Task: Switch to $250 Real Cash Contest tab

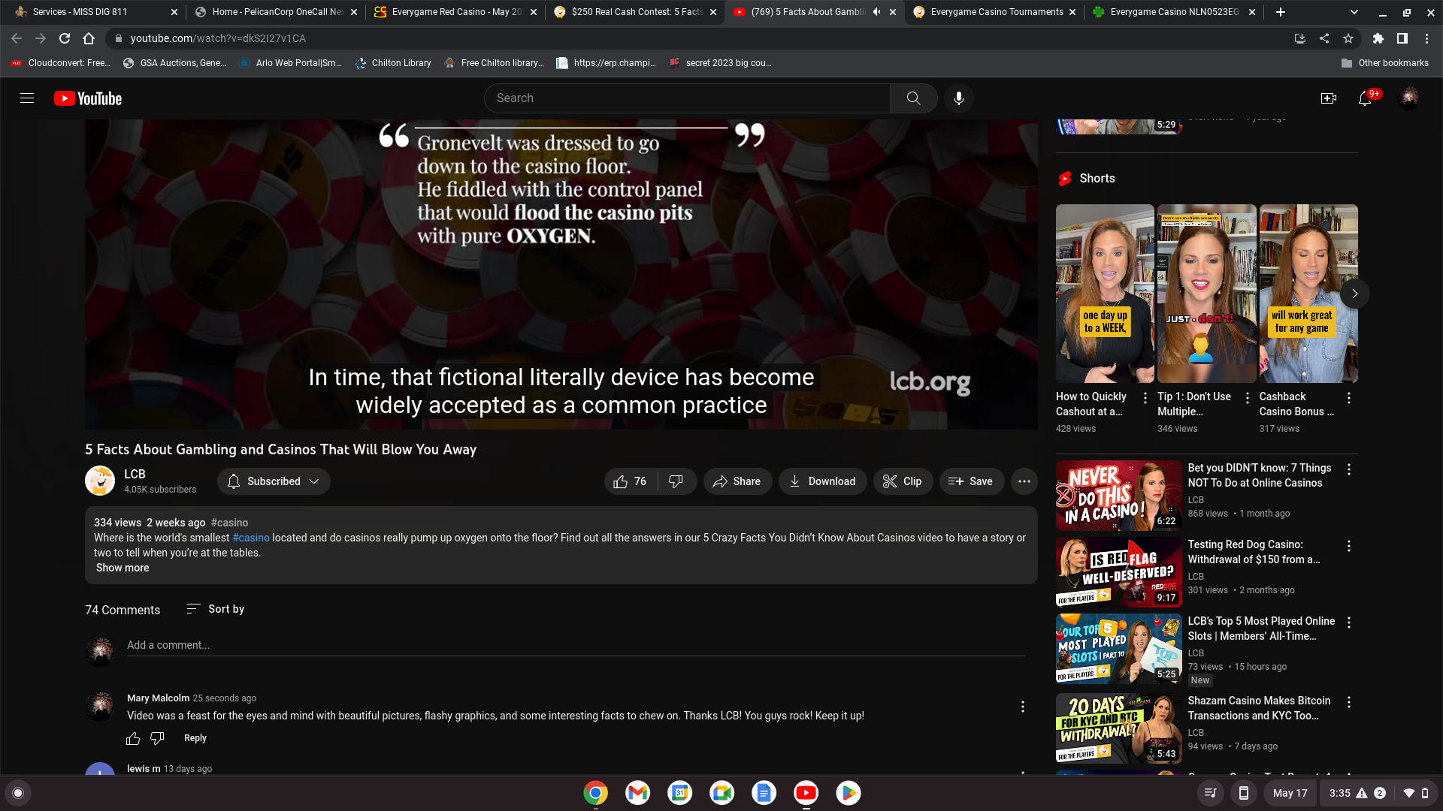Action: 635,12
